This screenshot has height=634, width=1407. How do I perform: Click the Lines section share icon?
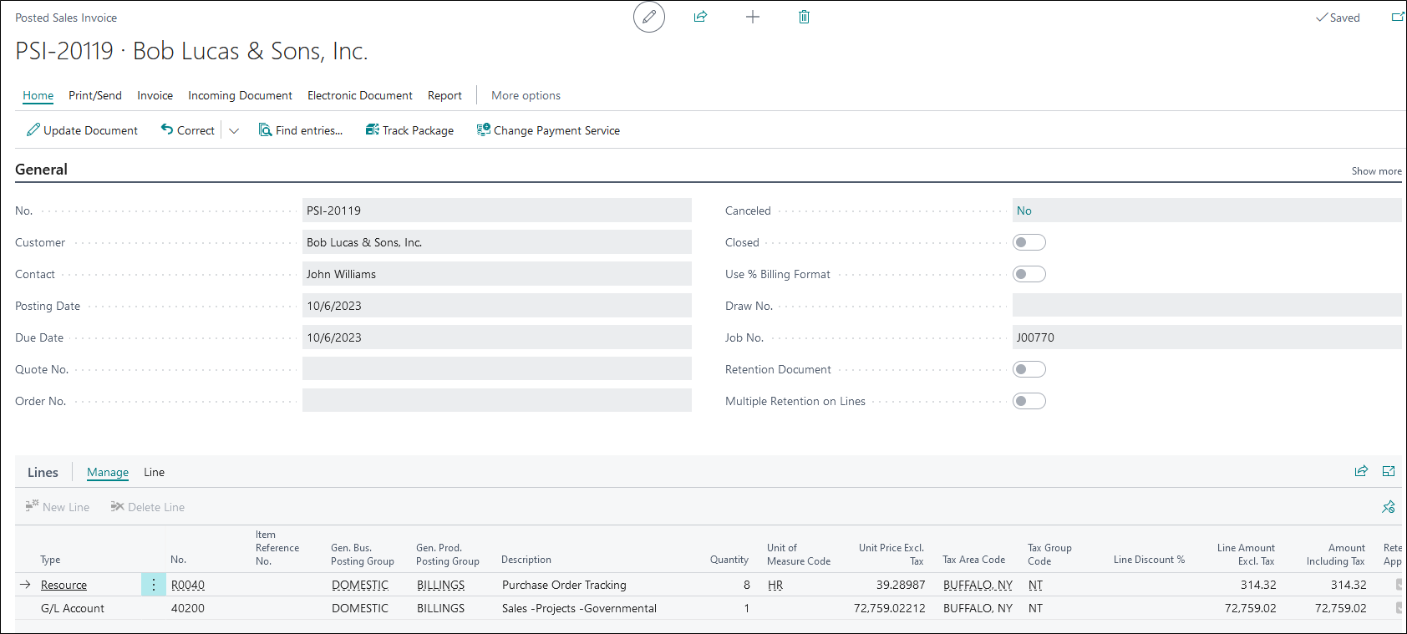(x=1361, y=471)
